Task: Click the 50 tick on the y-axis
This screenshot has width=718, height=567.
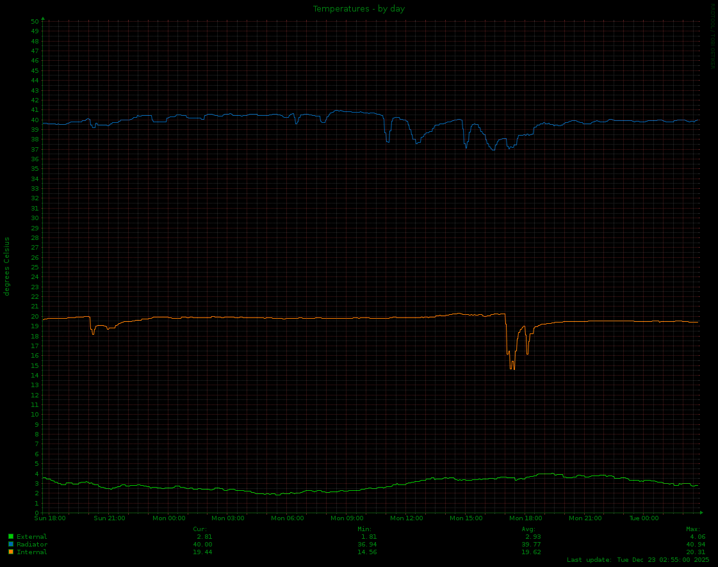Action: coord(35,21)
